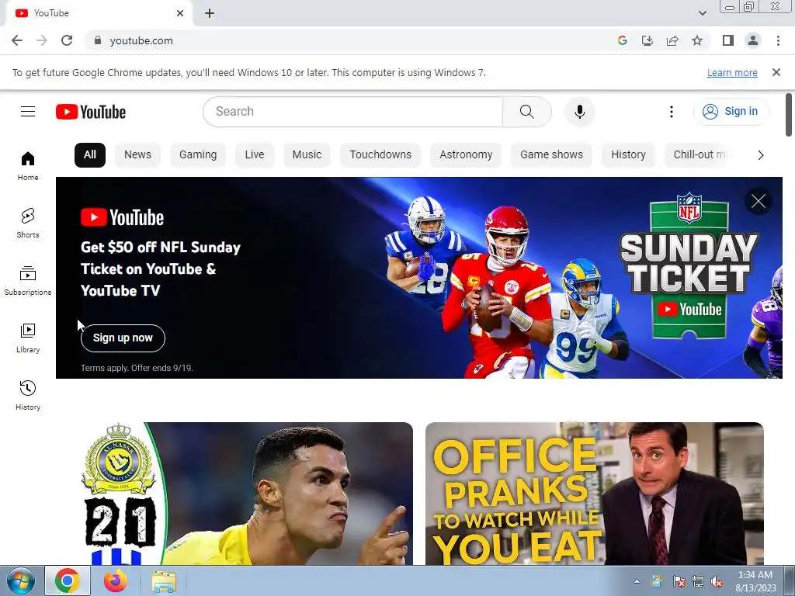
Task: Open a new browser tab
Action: (x=210, y=13)
